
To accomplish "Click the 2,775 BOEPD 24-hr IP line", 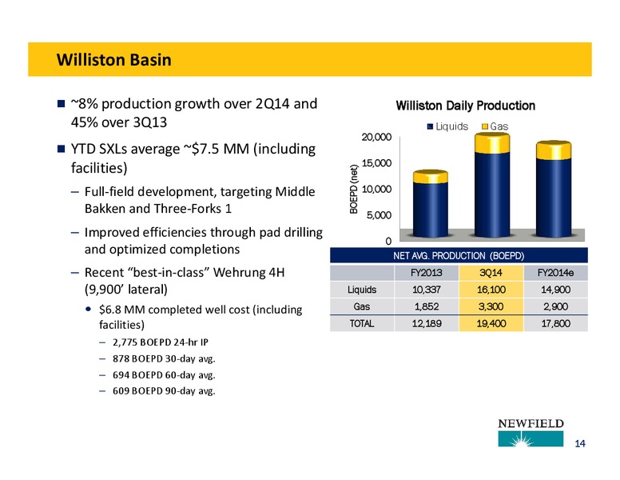I will tap(160, 342).
